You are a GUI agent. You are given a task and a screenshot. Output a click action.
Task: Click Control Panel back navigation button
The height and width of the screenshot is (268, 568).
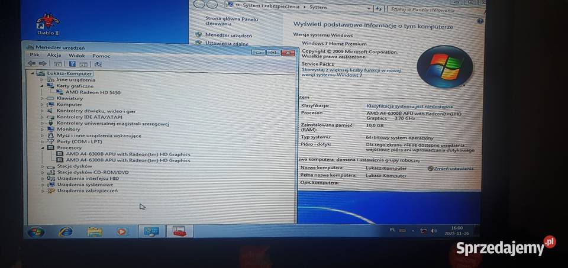199,4
